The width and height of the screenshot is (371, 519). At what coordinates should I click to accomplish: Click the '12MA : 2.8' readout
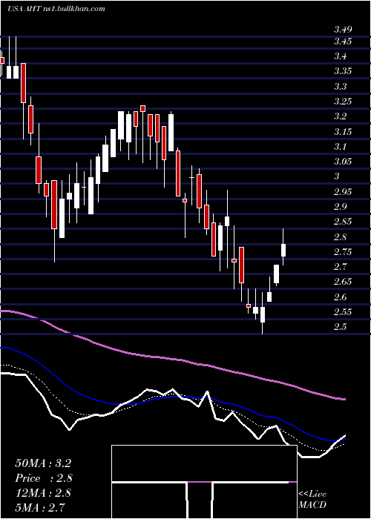click(44, 492)
